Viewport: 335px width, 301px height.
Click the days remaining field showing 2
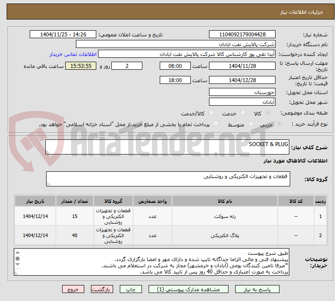[127, 66]
